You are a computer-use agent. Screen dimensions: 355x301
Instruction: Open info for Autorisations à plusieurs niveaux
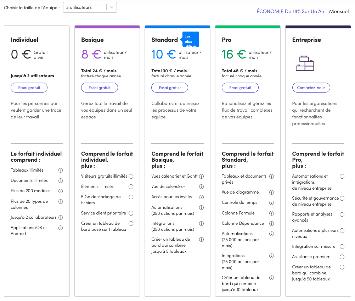[x=342, y=230]
